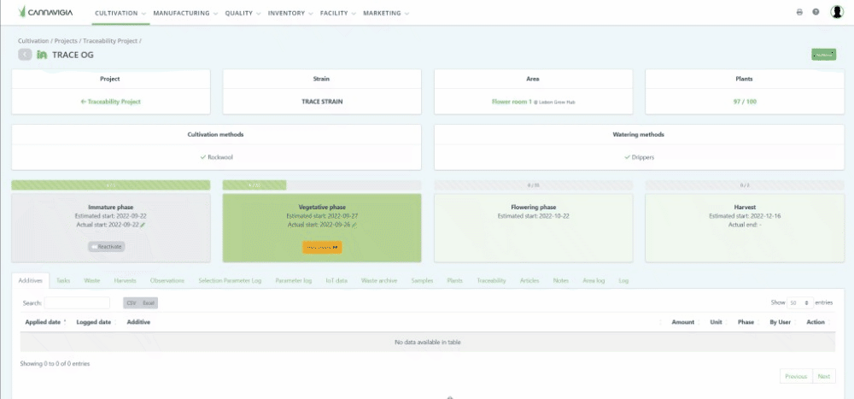The image size is (854, 399).
Task: Click the printer icon in header
Action: 799,13
